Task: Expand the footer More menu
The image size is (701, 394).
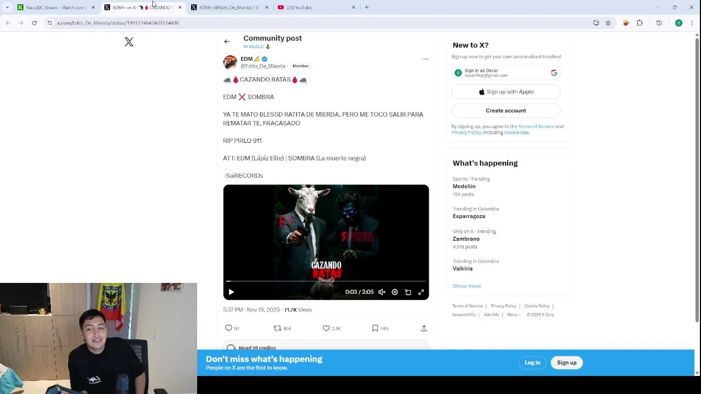Action: 514,315
